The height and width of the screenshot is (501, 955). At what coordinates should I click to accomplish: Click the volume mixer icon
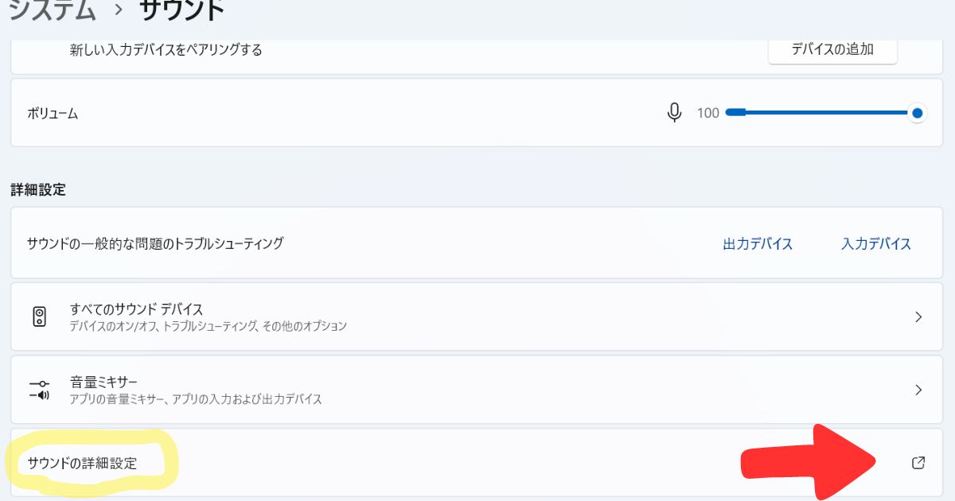tap(37, 389)
